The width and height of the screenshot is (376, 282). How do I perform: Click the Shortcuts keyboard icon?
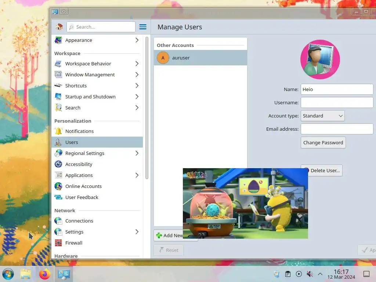coord(58,86)
